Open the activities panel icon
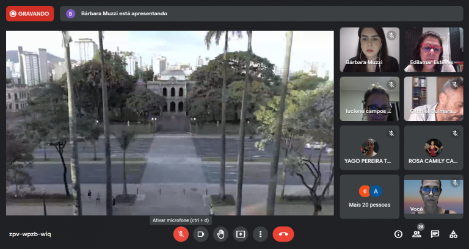The image size is (469, 249). tap(453, 234)
